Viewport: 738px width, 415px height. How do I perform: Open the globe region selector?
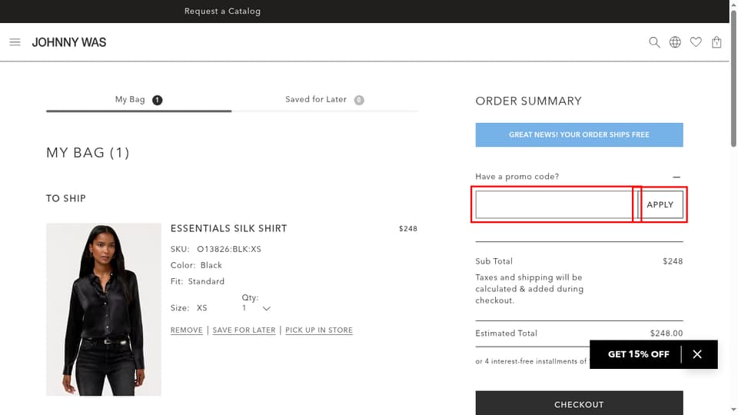pyautogui.click(x=675, y=42)
